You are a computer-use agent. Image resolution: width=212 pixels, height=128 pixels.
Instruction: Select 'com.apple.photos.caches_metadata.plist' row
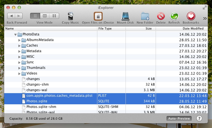106,96
